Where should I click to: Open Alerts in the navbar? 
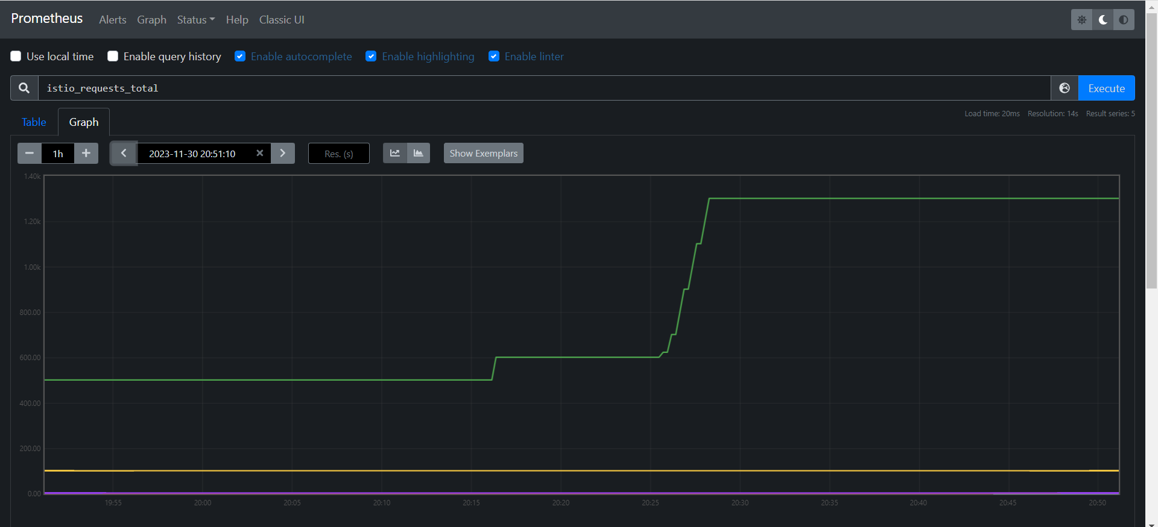point(113,20)
